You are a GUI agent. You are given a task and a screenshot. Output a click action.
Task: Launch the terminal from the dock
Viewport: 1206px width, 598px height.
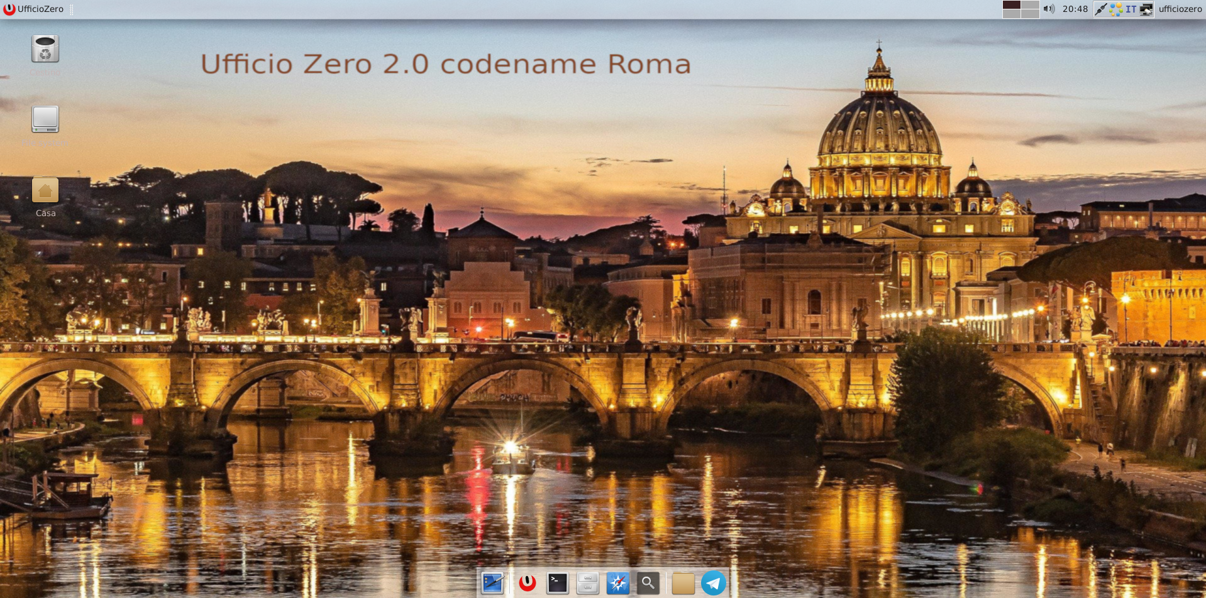(557, 584)
